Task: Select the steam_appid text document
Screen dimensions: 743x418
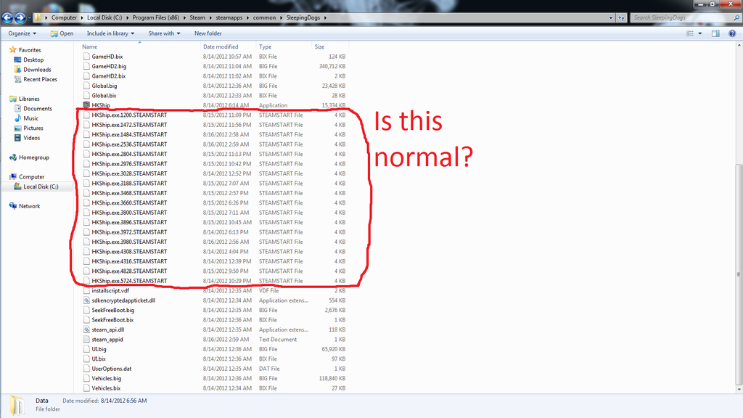Action: (x=107, y=340)
